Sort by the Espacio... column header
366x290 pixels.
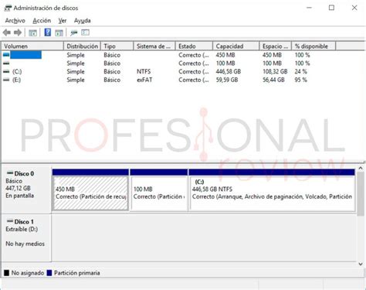pyautogui.click(x=276, y=46)
